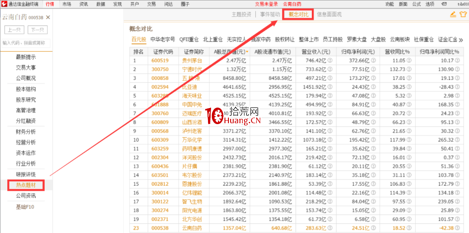Image resolution: width=469 pixels, height=233 pixels.
Task: Click the info circle beside 265.32
Action: click(x=457, y=140)
